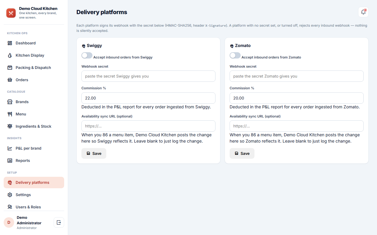This screenshot has height=235, width=377.
Task: Click the 'Accept inbound orders from Swiggy' label
Action: pyautogui.click(x=123, y=57)
